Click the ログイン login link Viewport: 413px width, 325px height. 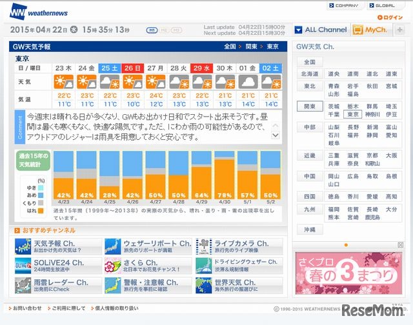pos(390,17)
